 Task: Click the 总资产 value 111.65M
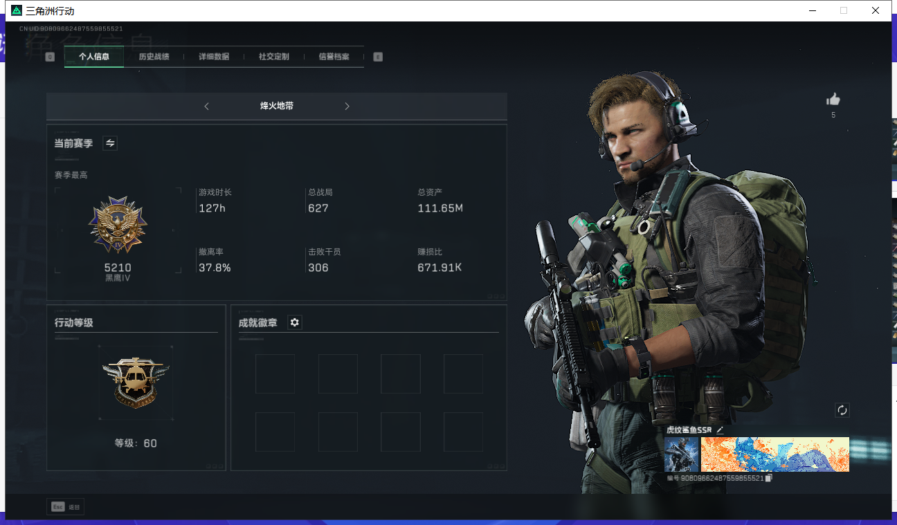(x=440, y=208)
